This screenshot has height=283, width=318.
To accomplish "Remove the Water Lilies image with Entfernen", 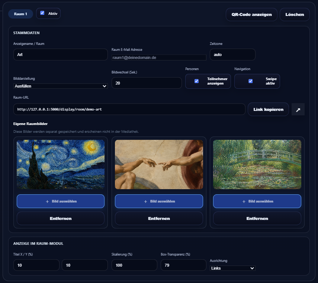I will pyautogui.click(x=257, y=218).
